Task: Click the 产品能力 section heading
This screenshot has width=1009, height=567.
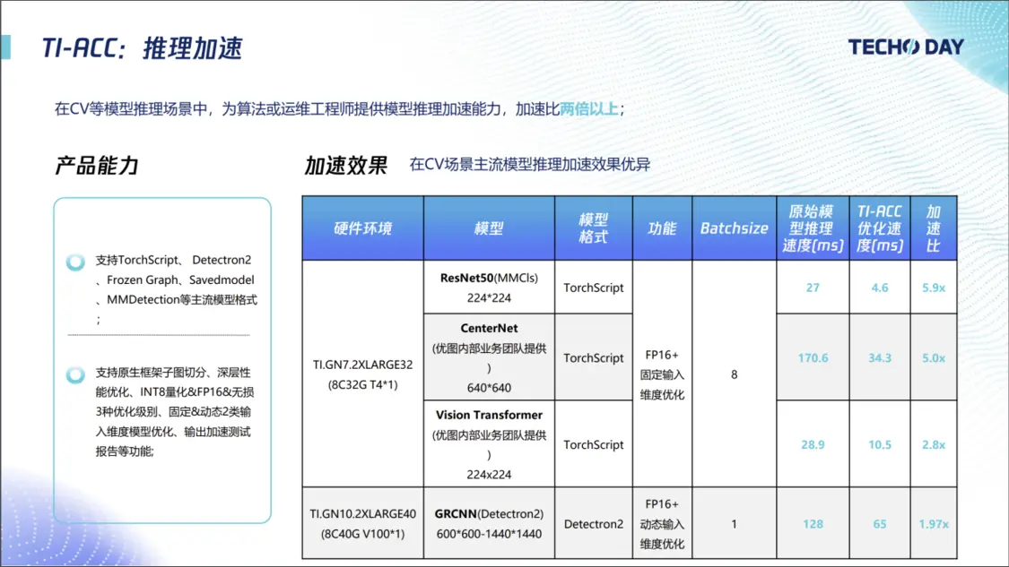Action: (x=97, y=165)
